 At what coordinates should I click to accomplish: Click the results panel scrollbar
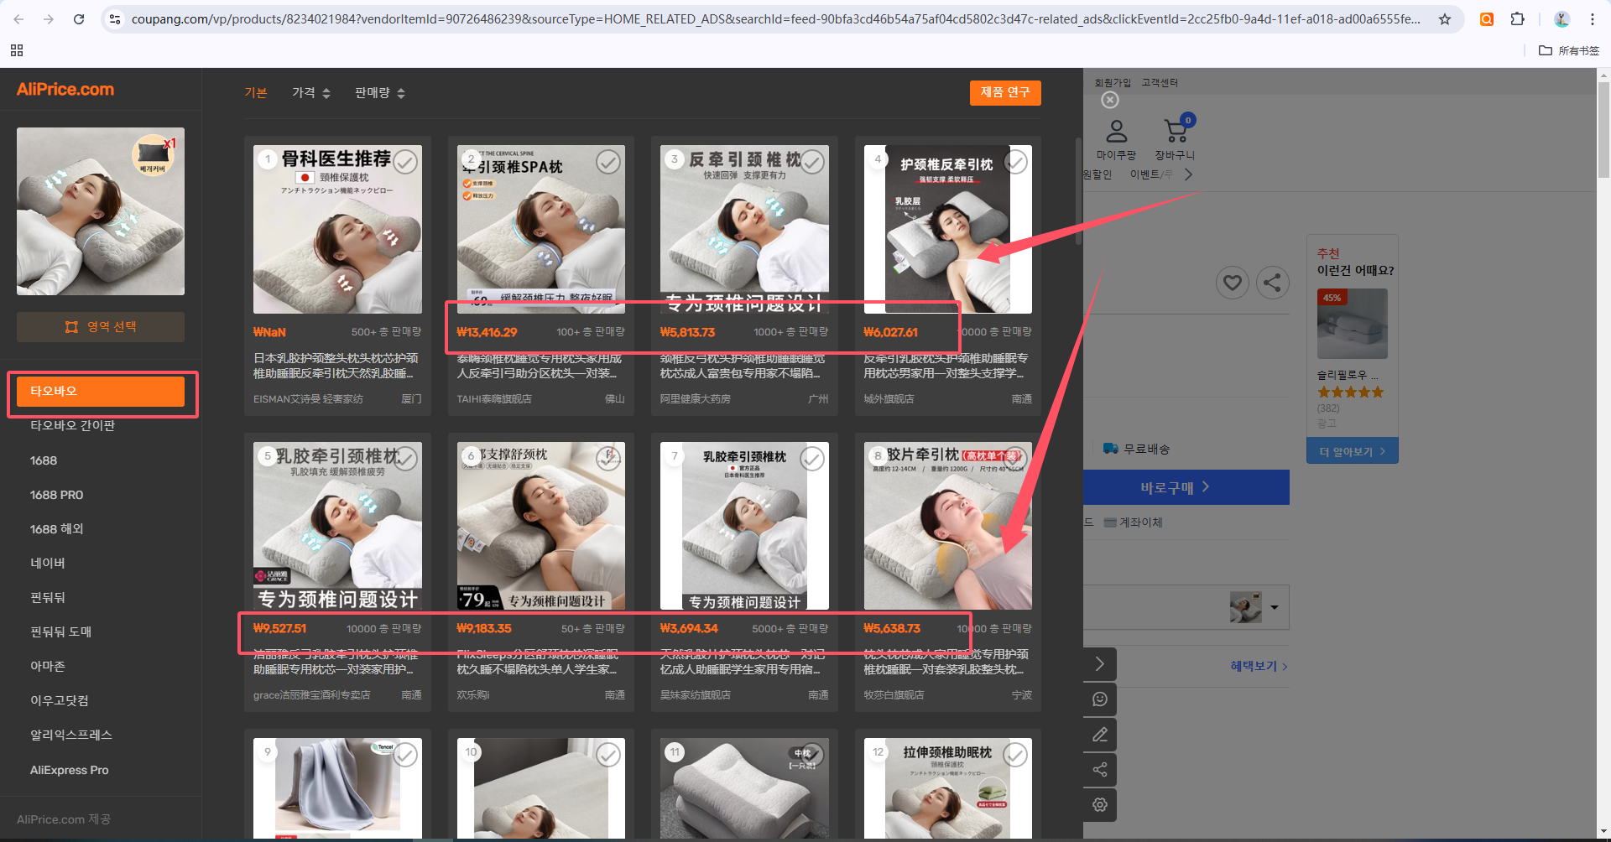point(1078,191)
